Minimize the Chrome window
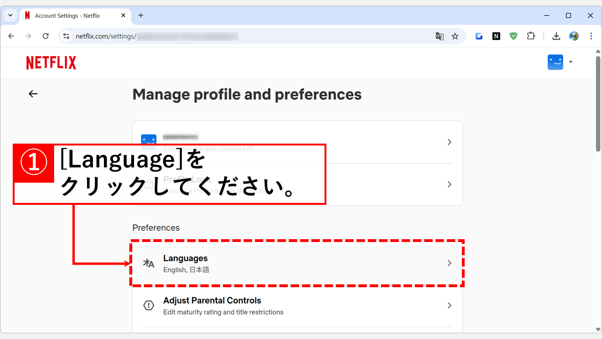 546,15
